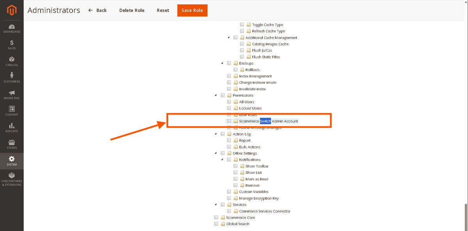Collapse the Action Log tree node
This screenshot has height=231, width=468.
coord(216,134)
